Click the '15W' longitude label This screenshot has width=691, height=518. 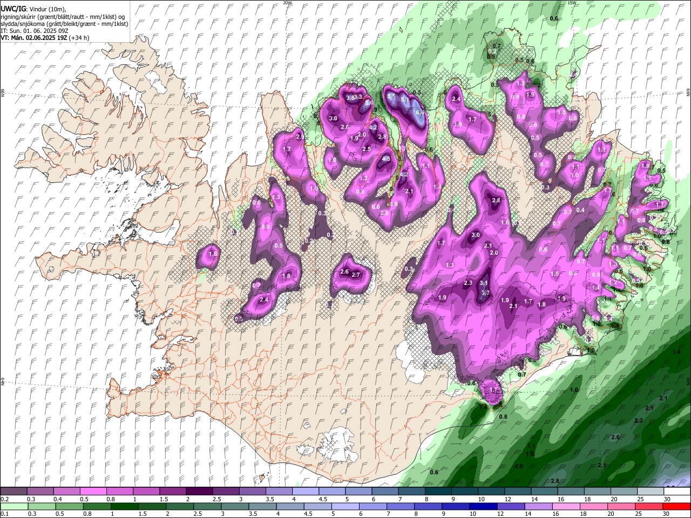pos(572,3)
